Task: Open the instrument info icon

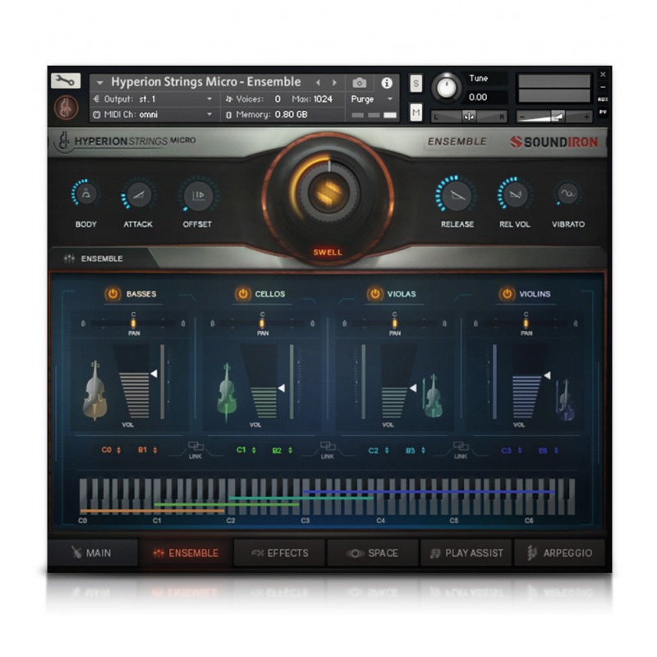Action: tap(386, 83)
